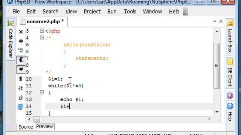Click the "statements;" comment on line 7

click(92, 58)
